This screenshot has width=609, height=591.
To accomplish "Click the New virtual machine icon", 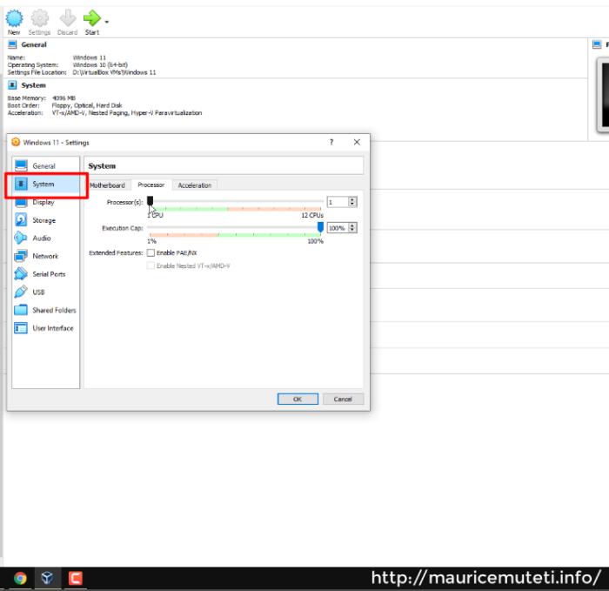I will (14, 18).
